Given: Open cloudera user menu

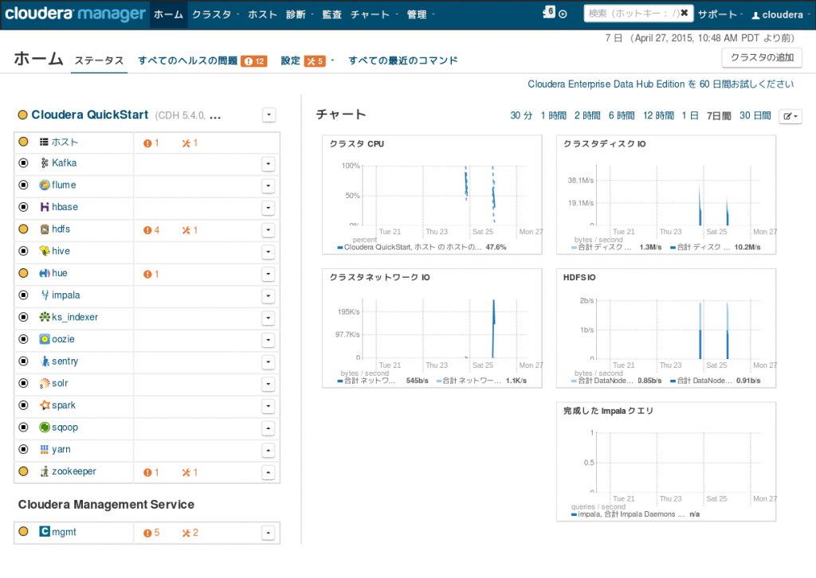Looking at the screenshot, I should pos(781,14).
